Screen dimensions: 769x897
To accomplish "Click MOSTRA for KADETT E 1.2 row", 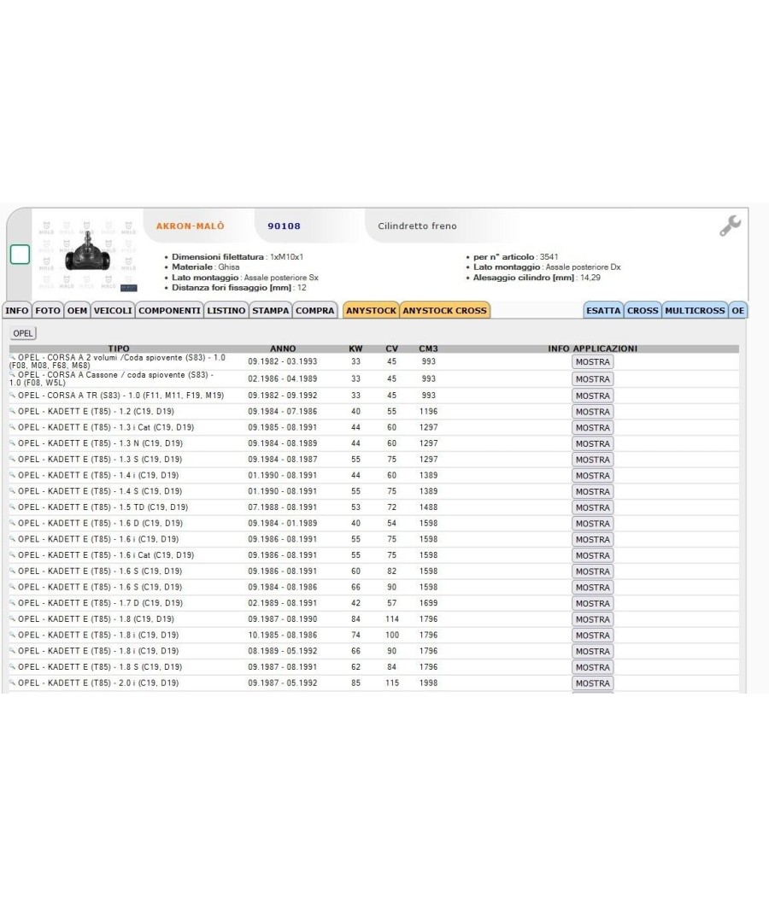I will click(593, 412).
